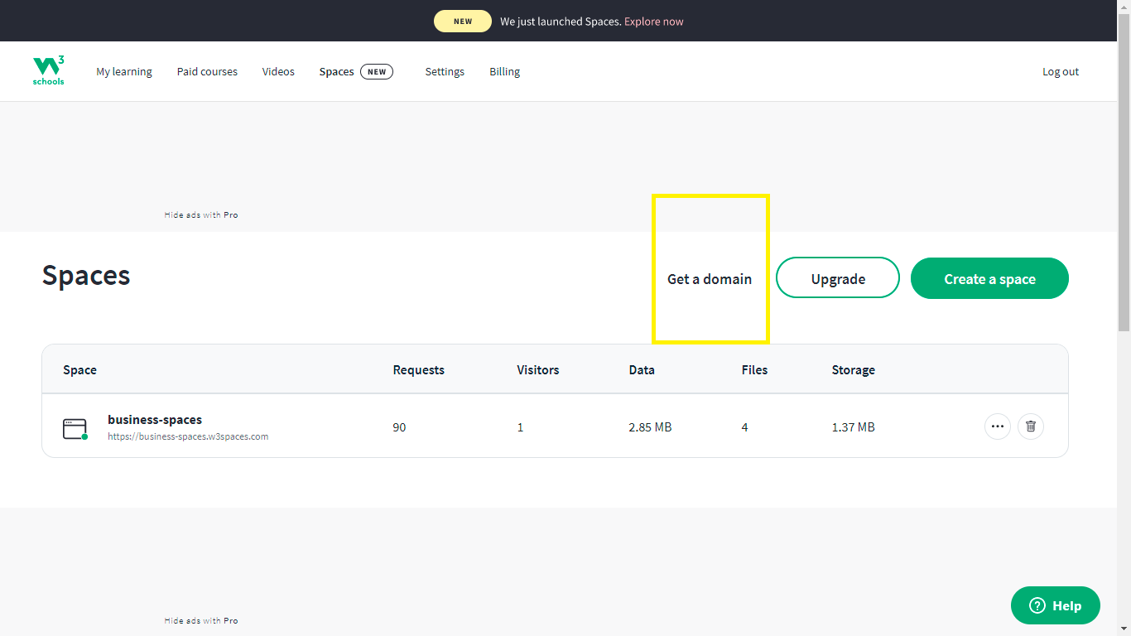The height and width of the screenshot is (636, 1131).
Task: Click the Upgrade button
Action: tap(838, 278)
